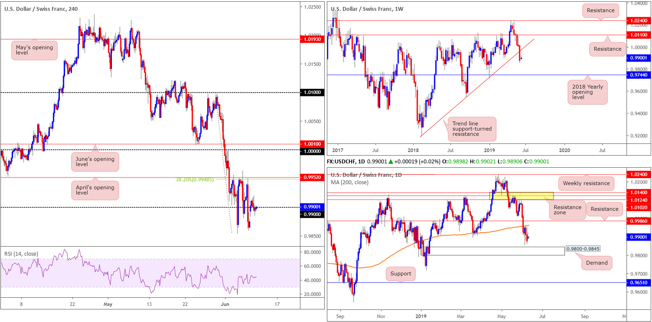Select the MA (200, close) indicator label
The height and width of the screenshot is (322, 652).
tap(349, 182)
